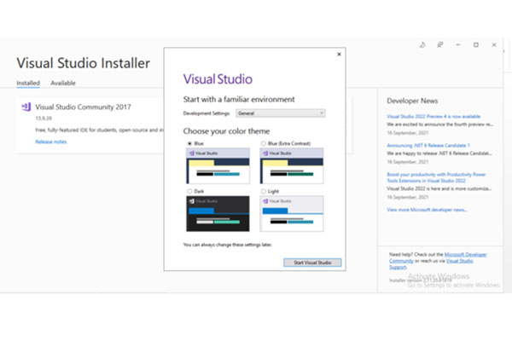Click the Light theme preview thumbnail
The width and height of the screenshot is (512, 341).
292,214
